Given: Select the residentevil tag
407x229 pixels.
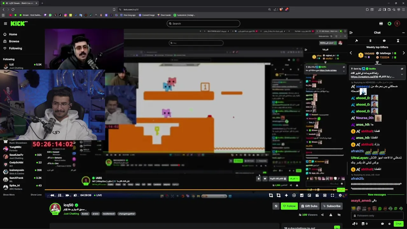Looking at the screenshot, I should click(109, 214).
